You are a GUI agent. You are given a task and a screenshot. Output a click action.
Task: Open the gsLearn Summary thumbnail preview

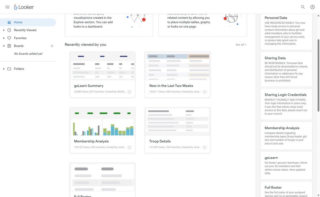tap(102, 66)
